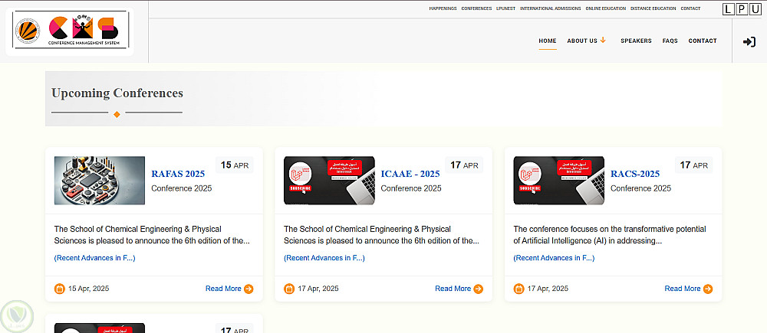Click Conference 2025 subtitle under RACS-2025

point(640,188)
